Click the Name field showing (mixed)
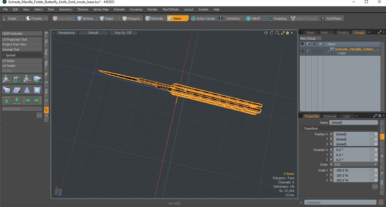The width and height of the screenshot is (386, 207). point(354,123)
